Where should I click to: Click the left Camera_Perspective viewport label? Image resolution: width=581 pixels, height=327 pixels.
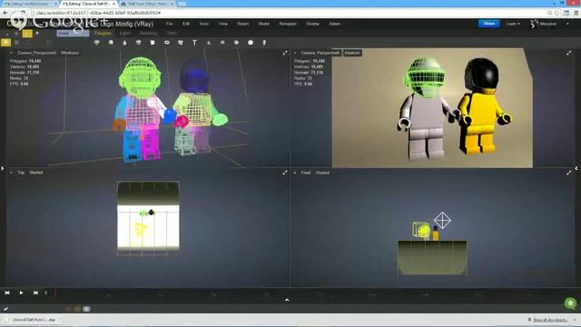[x=36, y=53]
